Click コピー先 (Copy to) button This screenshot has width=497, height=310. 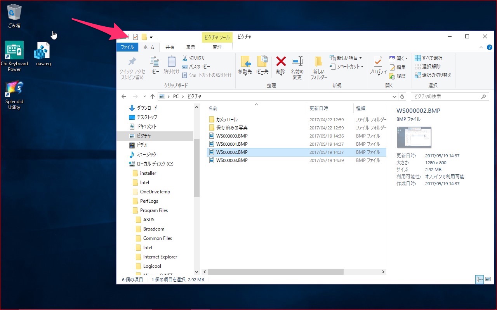tap(261, 65)
